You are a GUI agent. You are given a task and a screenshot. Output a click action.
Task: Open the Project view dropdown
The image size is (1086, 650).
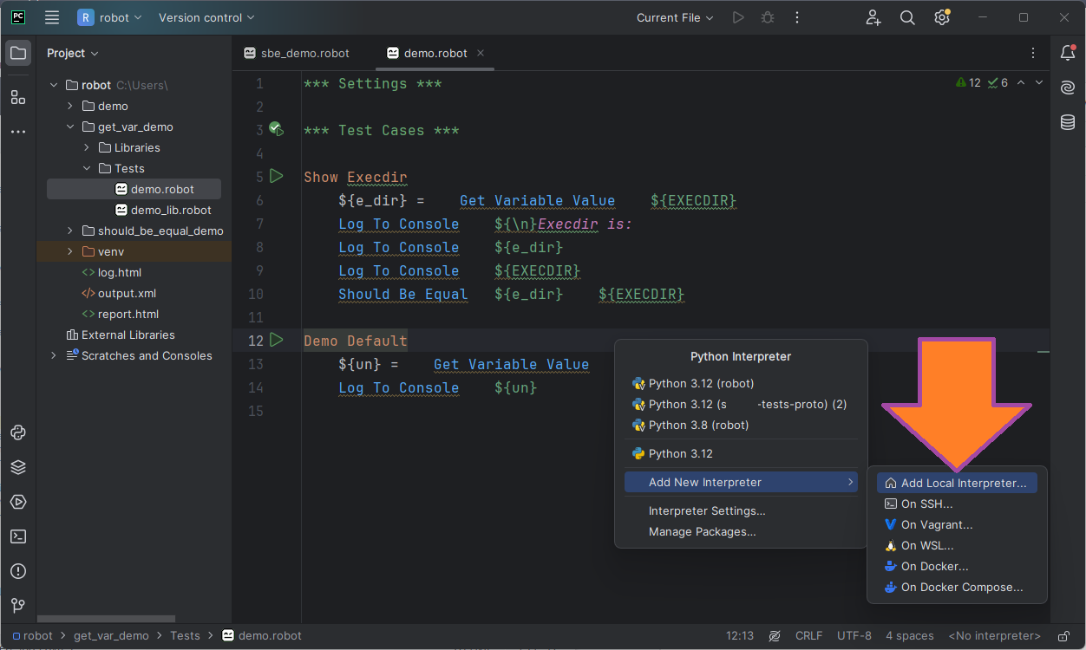73,53
